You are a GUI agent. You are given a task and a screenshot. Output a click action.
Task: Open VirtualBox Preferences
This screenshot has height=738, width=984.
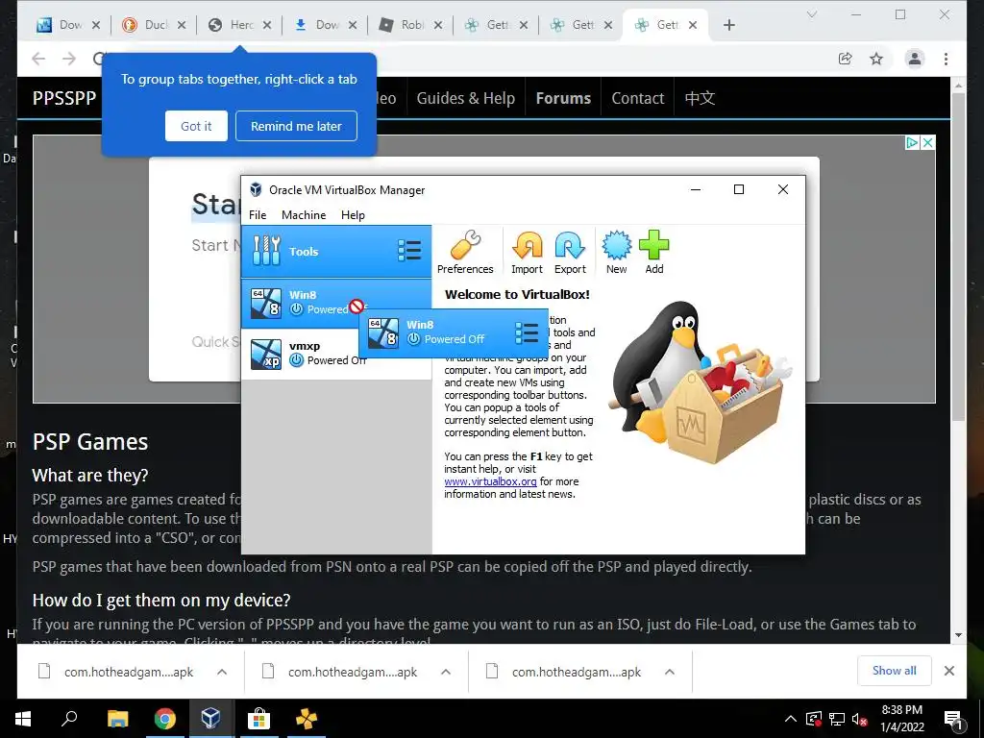(465, 253)
